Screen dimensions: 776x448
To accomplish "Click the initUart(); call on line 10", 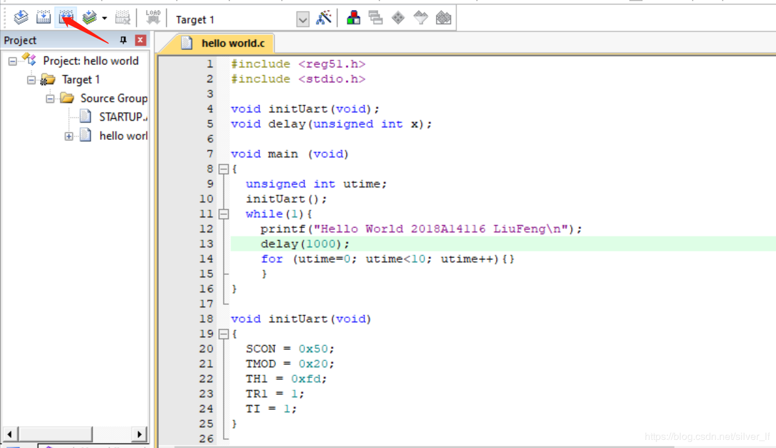I will coord(286,199).
